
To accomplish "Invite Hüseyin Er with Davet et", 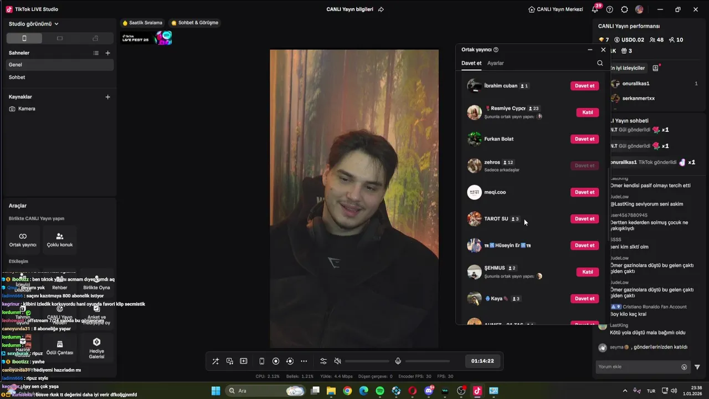I will pos(584,245).
